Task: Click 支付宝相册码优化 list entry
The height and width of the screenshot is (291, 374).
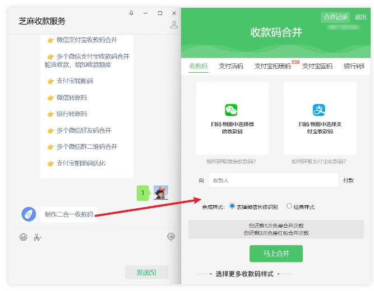Action: click(81, 163)
